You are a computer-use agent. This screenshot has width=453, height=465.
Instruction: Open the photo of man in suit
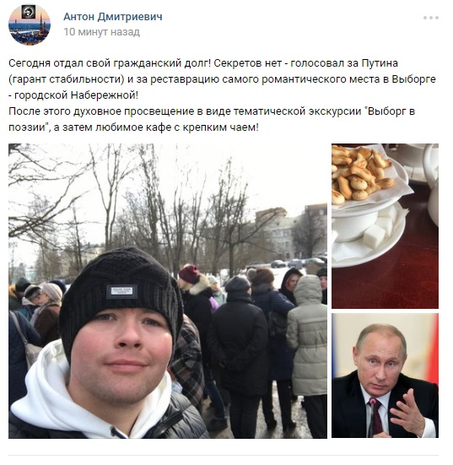(385, 376)
